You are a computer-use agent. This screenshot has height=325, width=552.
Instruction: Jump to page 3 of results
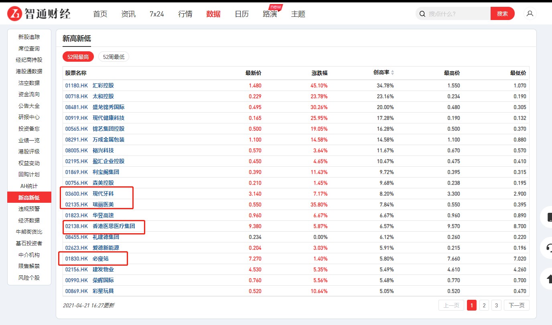tap(496, 305)
